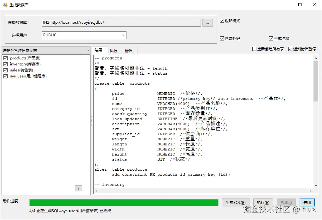Screen dimensions: 322x220
Task: Click the "description" column name
Action: [x=126, y=124]
